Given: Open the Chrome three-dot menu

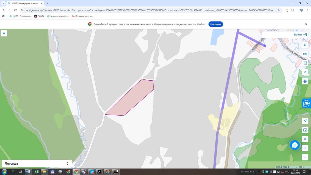Looking at the screenshot, I should pos(308,10).
